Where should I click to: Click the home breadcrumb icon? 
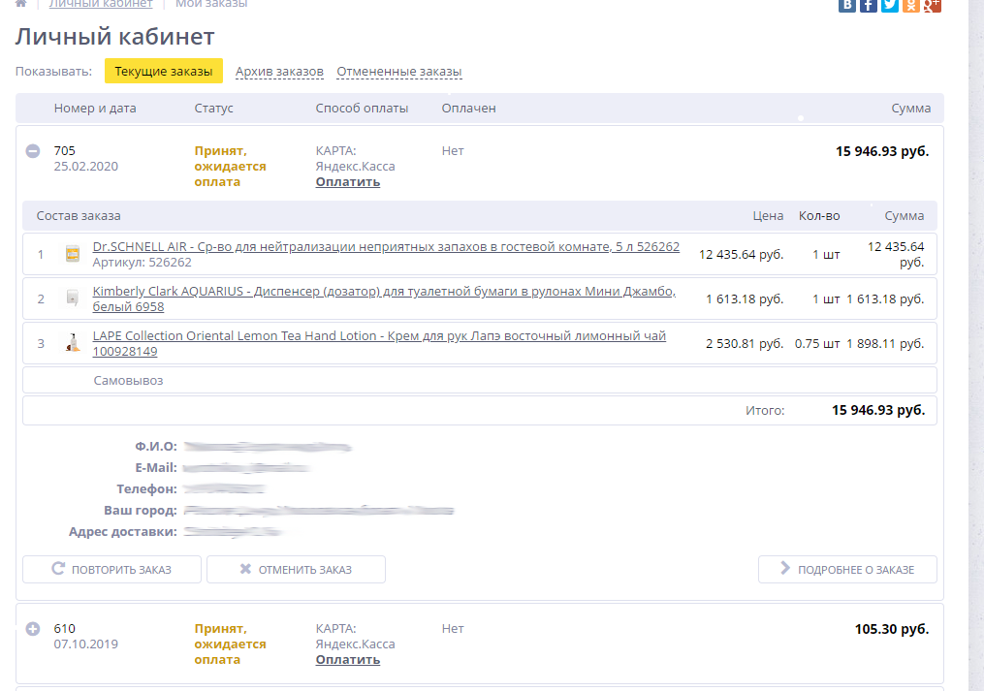(x=21, y=3)
